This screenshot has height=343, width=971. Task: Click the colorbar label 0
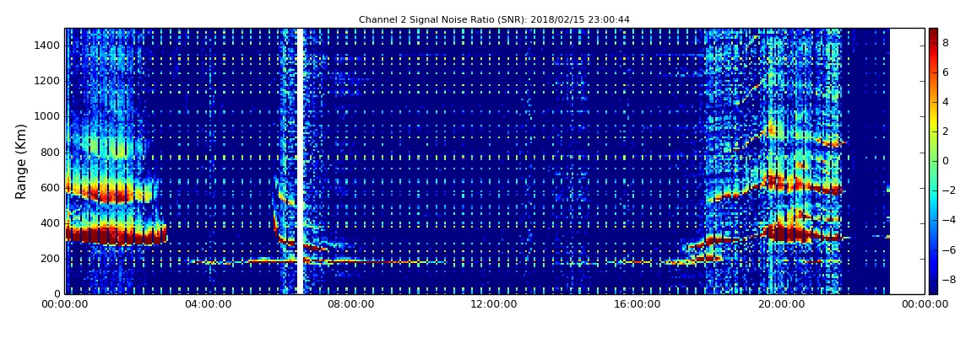click(x=946, y=161)
